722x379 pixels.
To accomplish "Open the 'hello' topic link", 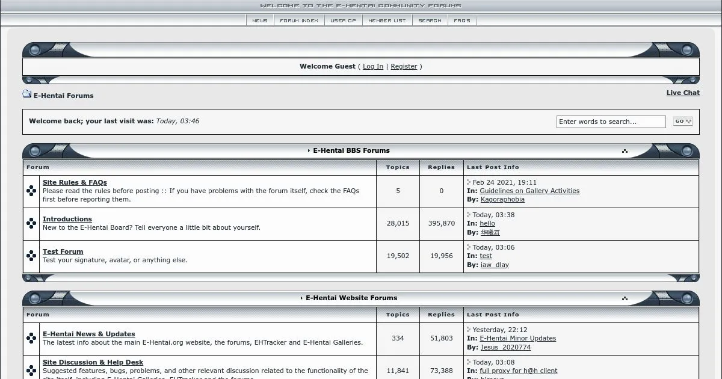I will [x=487, y=224].
